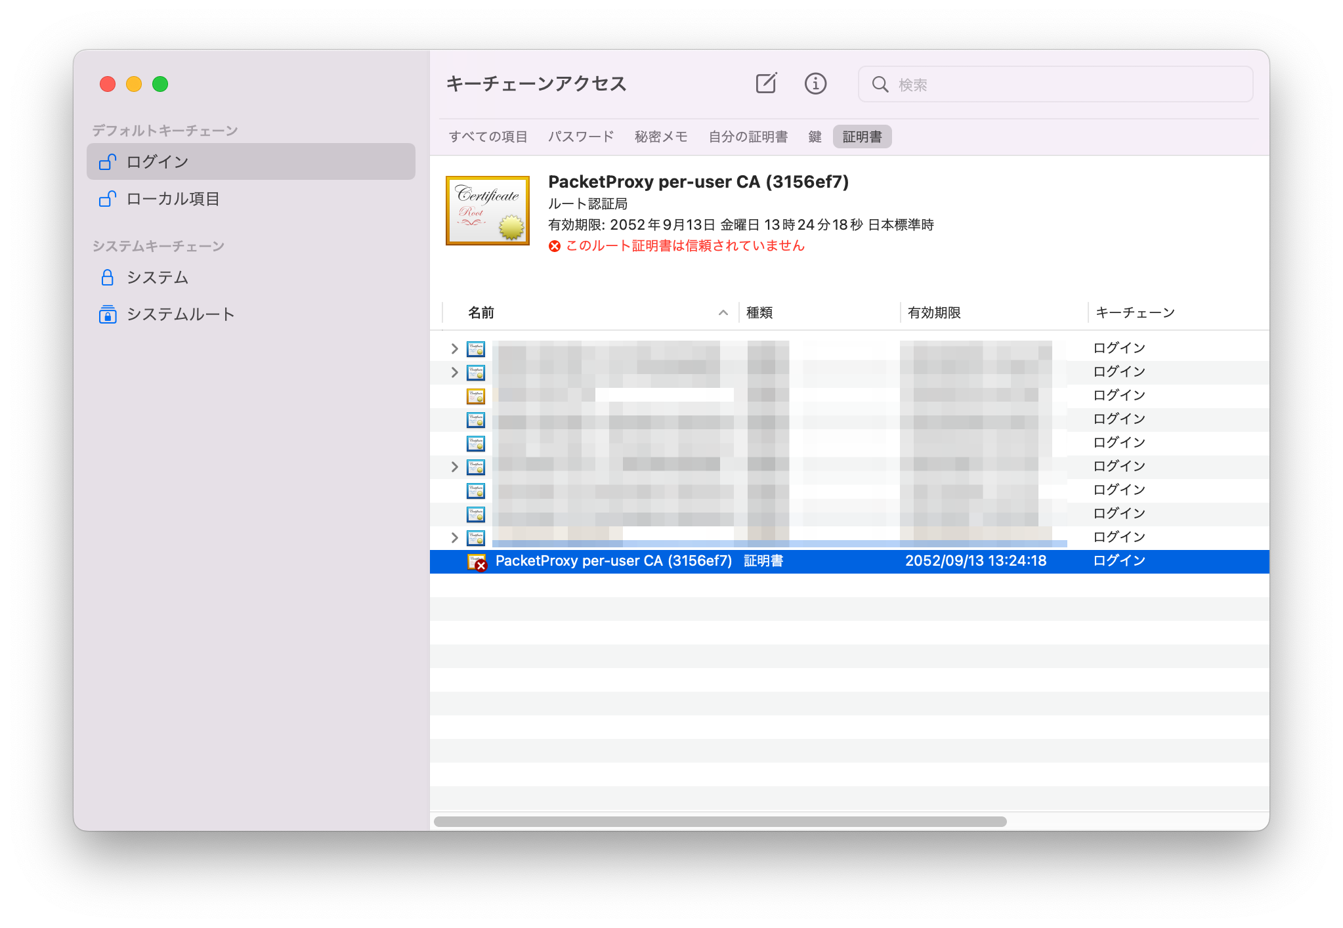Switch to the すべての項目 tab

[488, 137]
